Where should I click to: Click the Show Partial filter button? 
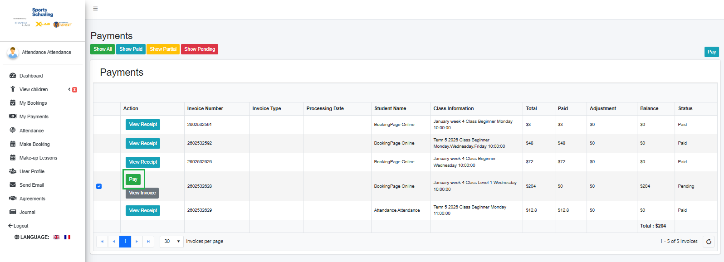tap(163, 49)
